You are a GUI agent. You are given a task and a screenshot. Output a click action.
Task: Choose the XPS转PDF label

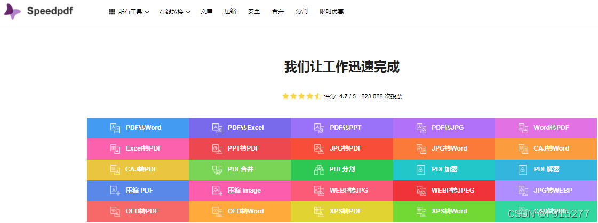click(346, 211)
